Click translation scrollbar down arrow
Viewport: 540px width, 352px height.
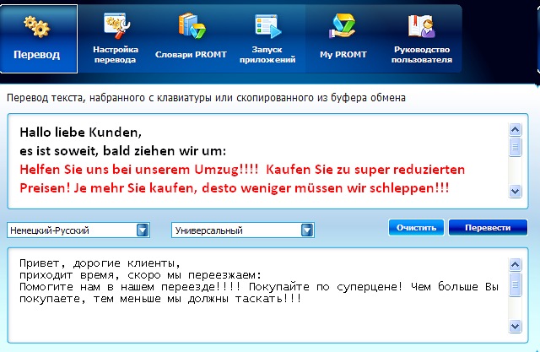515,326
